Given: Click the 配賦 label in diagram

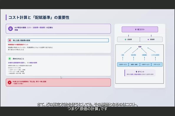Looking at the screenshot, I should point(140,47).
